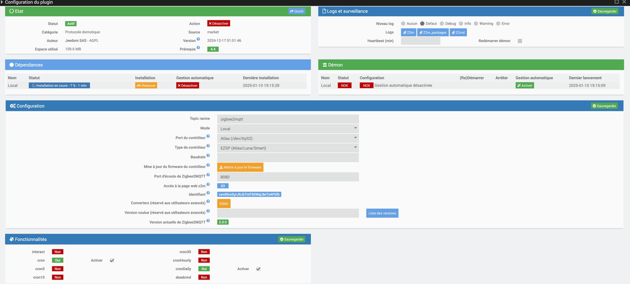This screenshot has width=630, height=284.
Task: Maximize the plugin configuration window
Action: tap(617, 2)
